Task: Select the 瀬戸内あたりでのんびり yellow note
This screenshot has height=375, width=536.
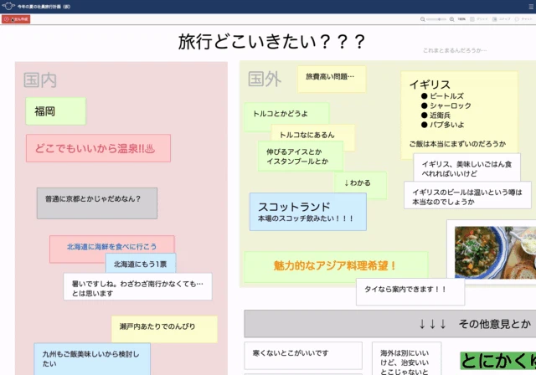Action: pos(164,329)
